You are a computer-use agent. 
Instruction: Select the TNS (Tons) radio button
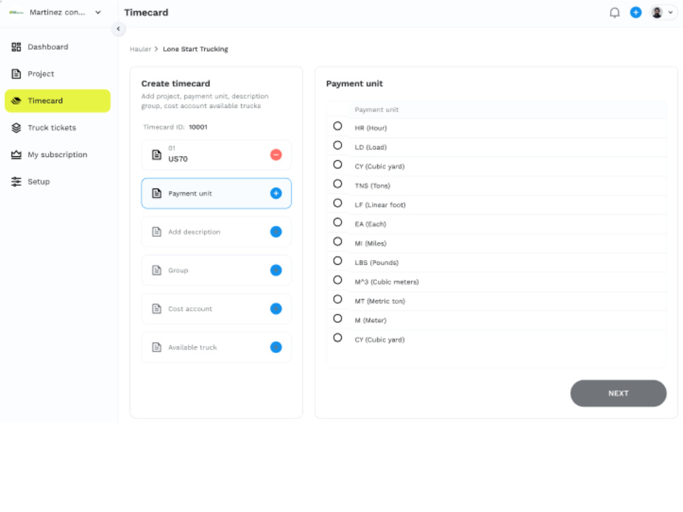(x=337, y=184)
